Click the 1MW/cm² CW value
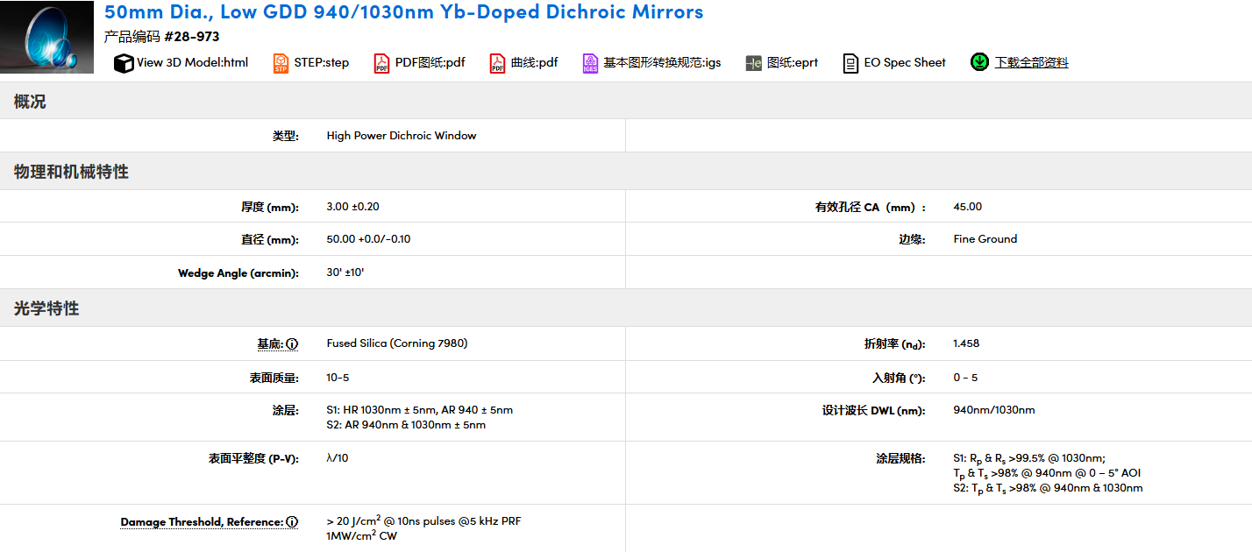Screen dimensions: 1252x552 [x=361, y=535]
